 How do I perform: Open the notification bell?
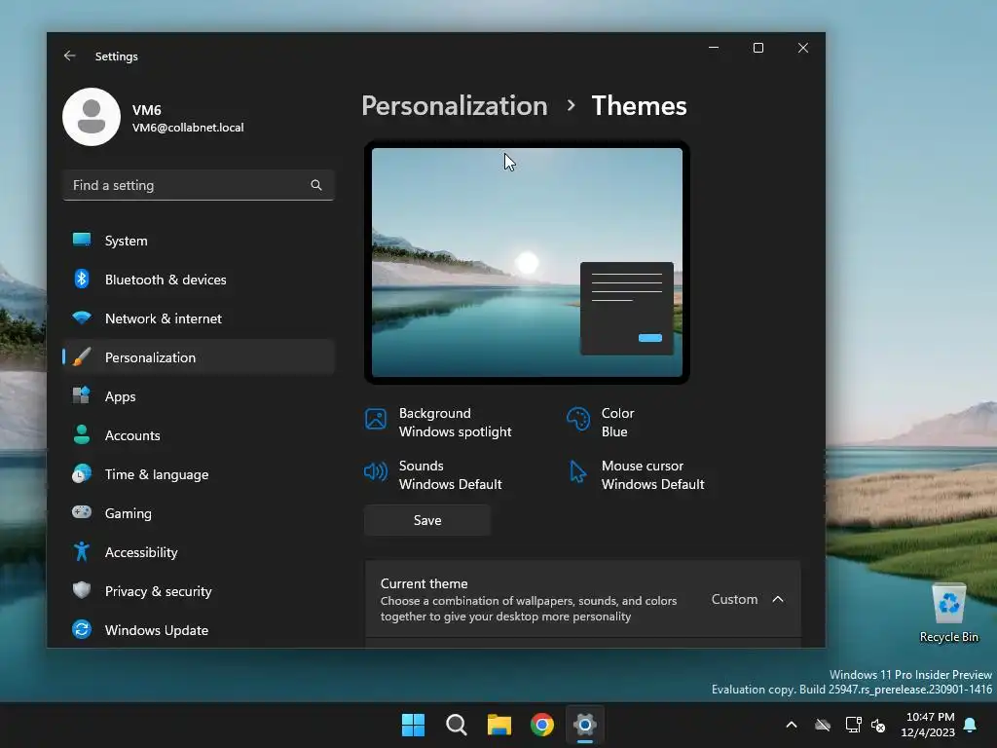tap(971, 725)
